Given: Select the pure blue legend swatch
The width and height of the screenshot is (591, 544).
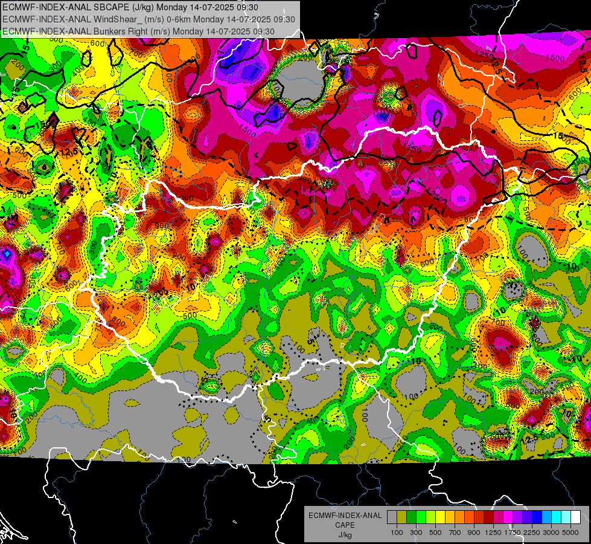Looking at the screenshot, I should pos(537,517).
